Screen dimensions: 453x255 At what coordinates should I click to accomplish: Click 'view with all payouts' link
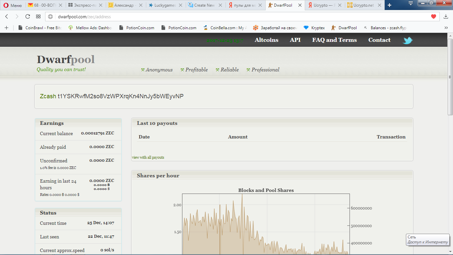coord(148,157)
